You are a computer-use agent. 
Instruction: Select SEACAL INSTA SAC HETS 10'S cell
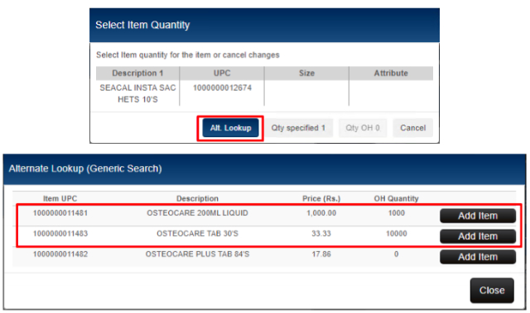[137, 93]
